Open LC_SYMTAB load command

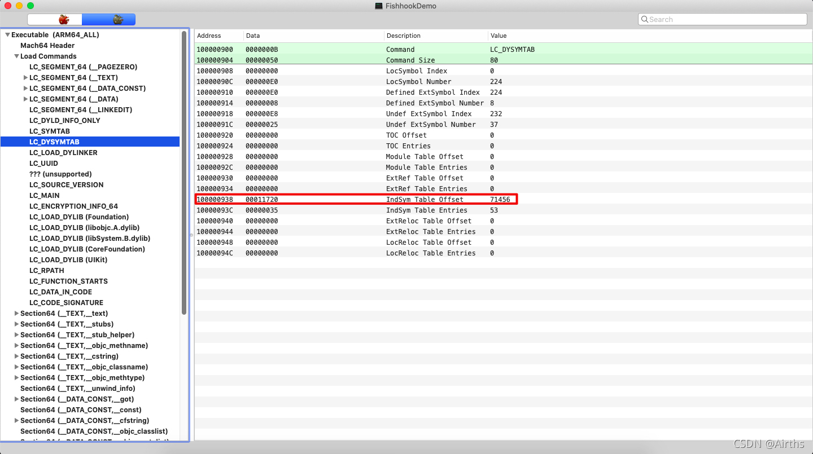point(50,131)
